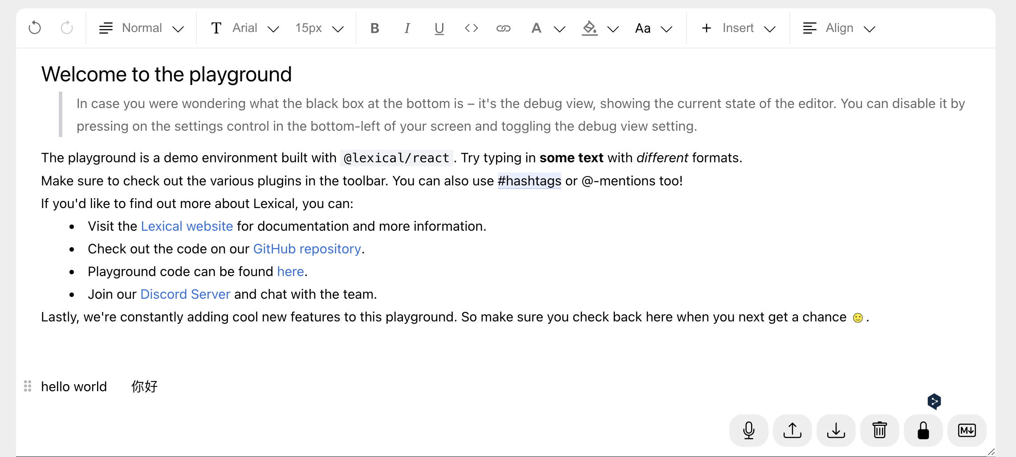Click the Redo icon

click(x=66, y=28)
